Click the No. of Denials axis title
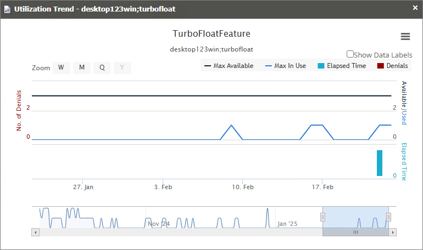The width and height of the screenshot is (423, 250). pyautogui.click(x=19, y=111)
